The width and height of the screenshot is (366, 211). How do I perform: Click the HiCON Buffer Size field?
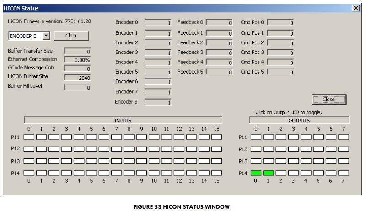point(77,78)
